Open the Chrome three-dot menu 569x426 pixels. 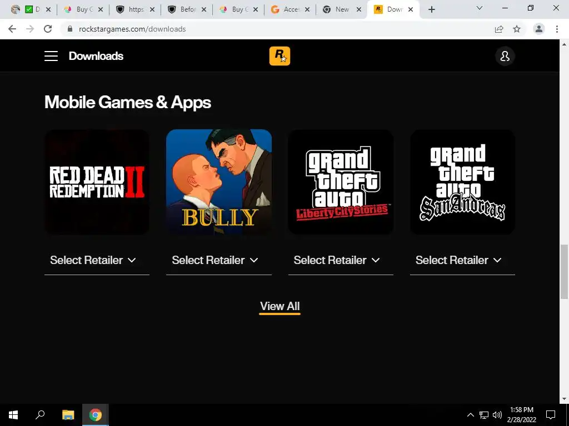click(557, 29)
